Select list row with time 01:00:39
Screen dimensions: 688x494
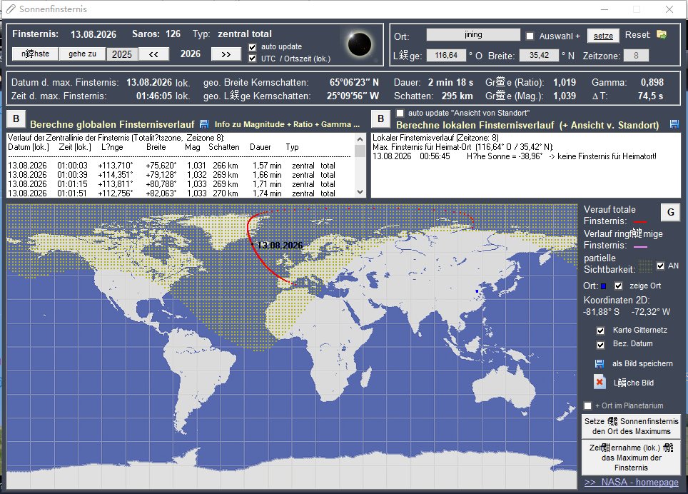pyautogui.click(x=171, y=175)
